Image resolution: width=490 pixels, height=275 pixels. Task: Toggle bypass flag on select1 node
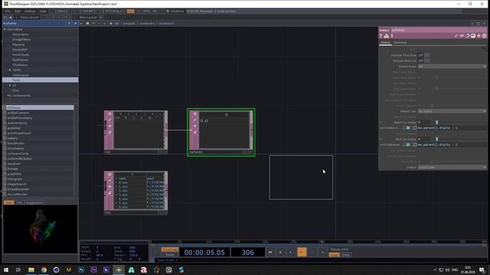click(x=195, y=120)
